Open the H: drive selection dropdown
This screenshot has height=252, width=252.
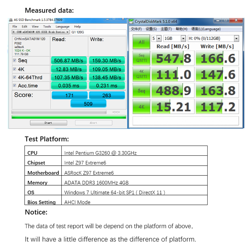click(213, 38)
